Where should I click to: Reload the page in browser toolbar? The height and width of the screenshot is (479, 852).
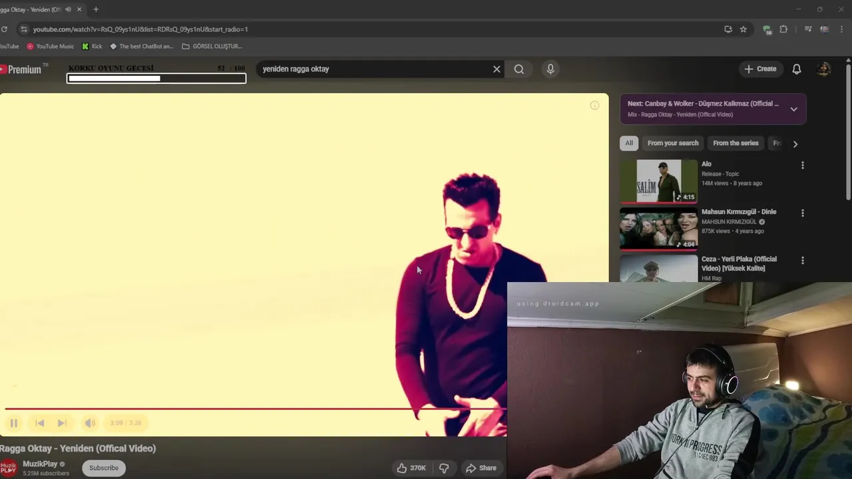tap(4, 29)
